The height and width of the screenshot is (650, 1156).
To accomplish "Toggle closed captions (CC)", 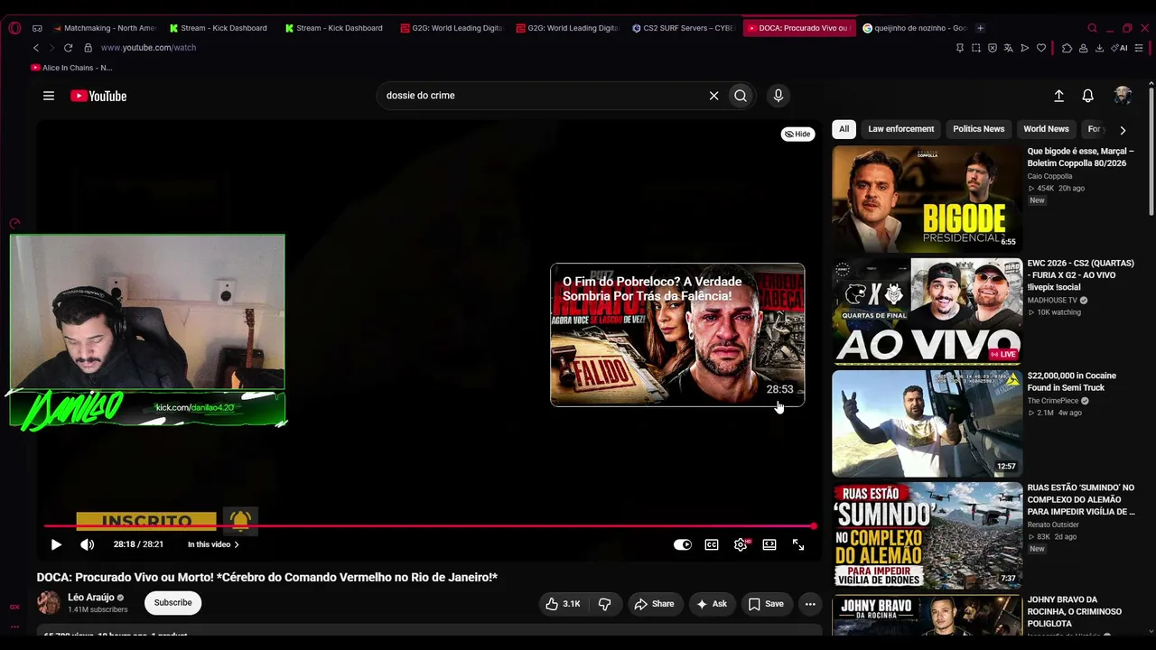I will pos(712,544).
